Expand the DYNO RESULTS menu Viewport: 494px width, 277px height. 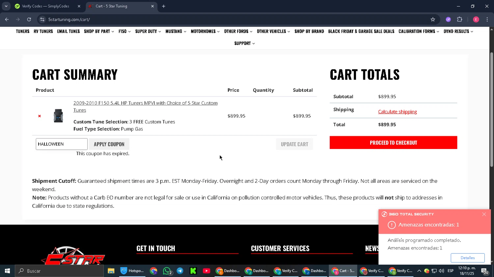pyautogui.click(x=458, y=32)
